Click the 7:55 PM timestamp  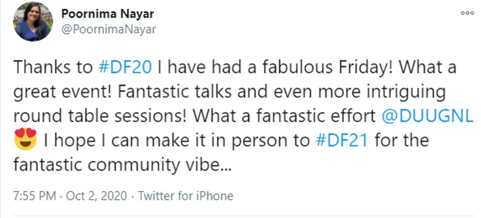pyautogui.click(x=34, y=196)
